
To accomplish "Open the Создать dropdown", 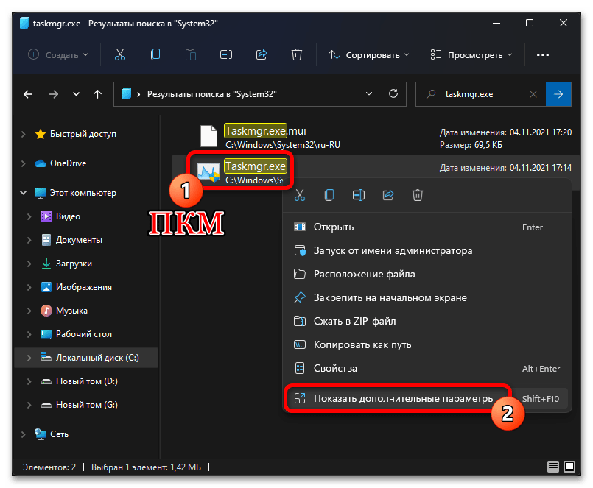I will click(x=59, y=55).
